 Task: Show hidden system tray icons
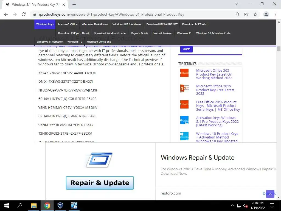coord(232,206)
